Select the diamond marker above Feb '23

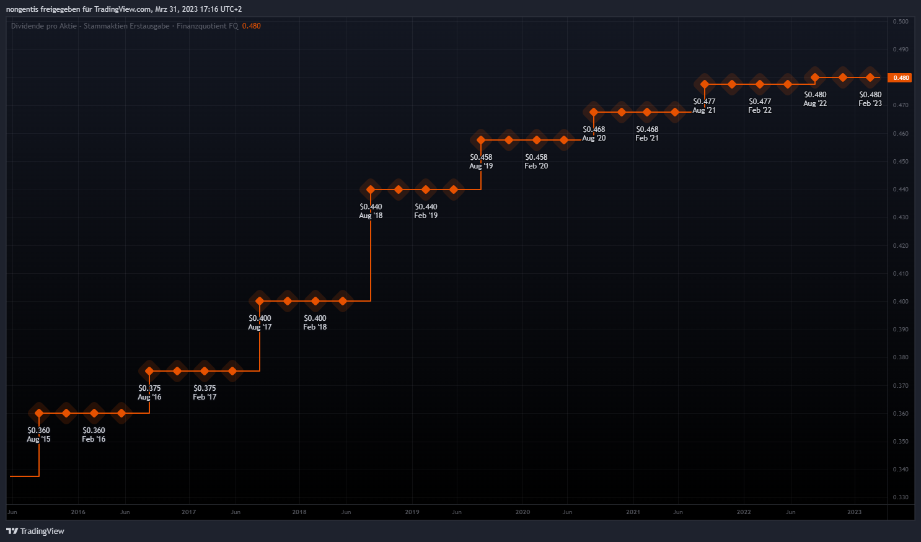tap(870, 77)
